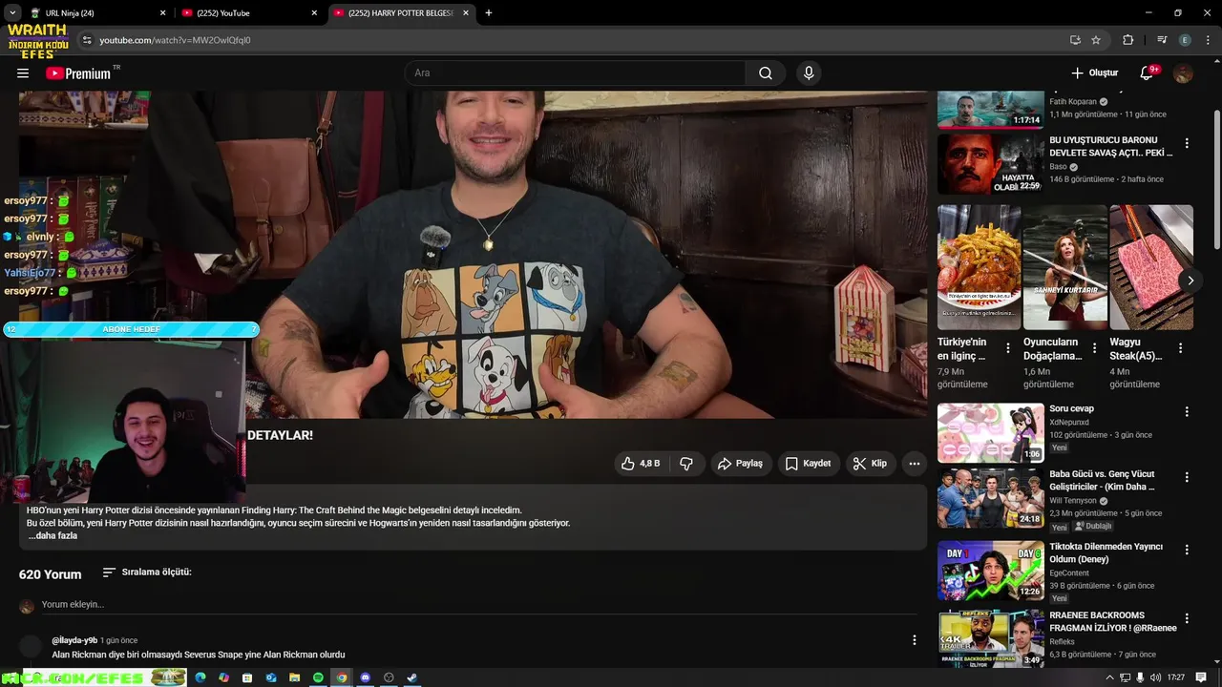
Task: Bookmark this page with star icon
Action: click(1096, 40)
